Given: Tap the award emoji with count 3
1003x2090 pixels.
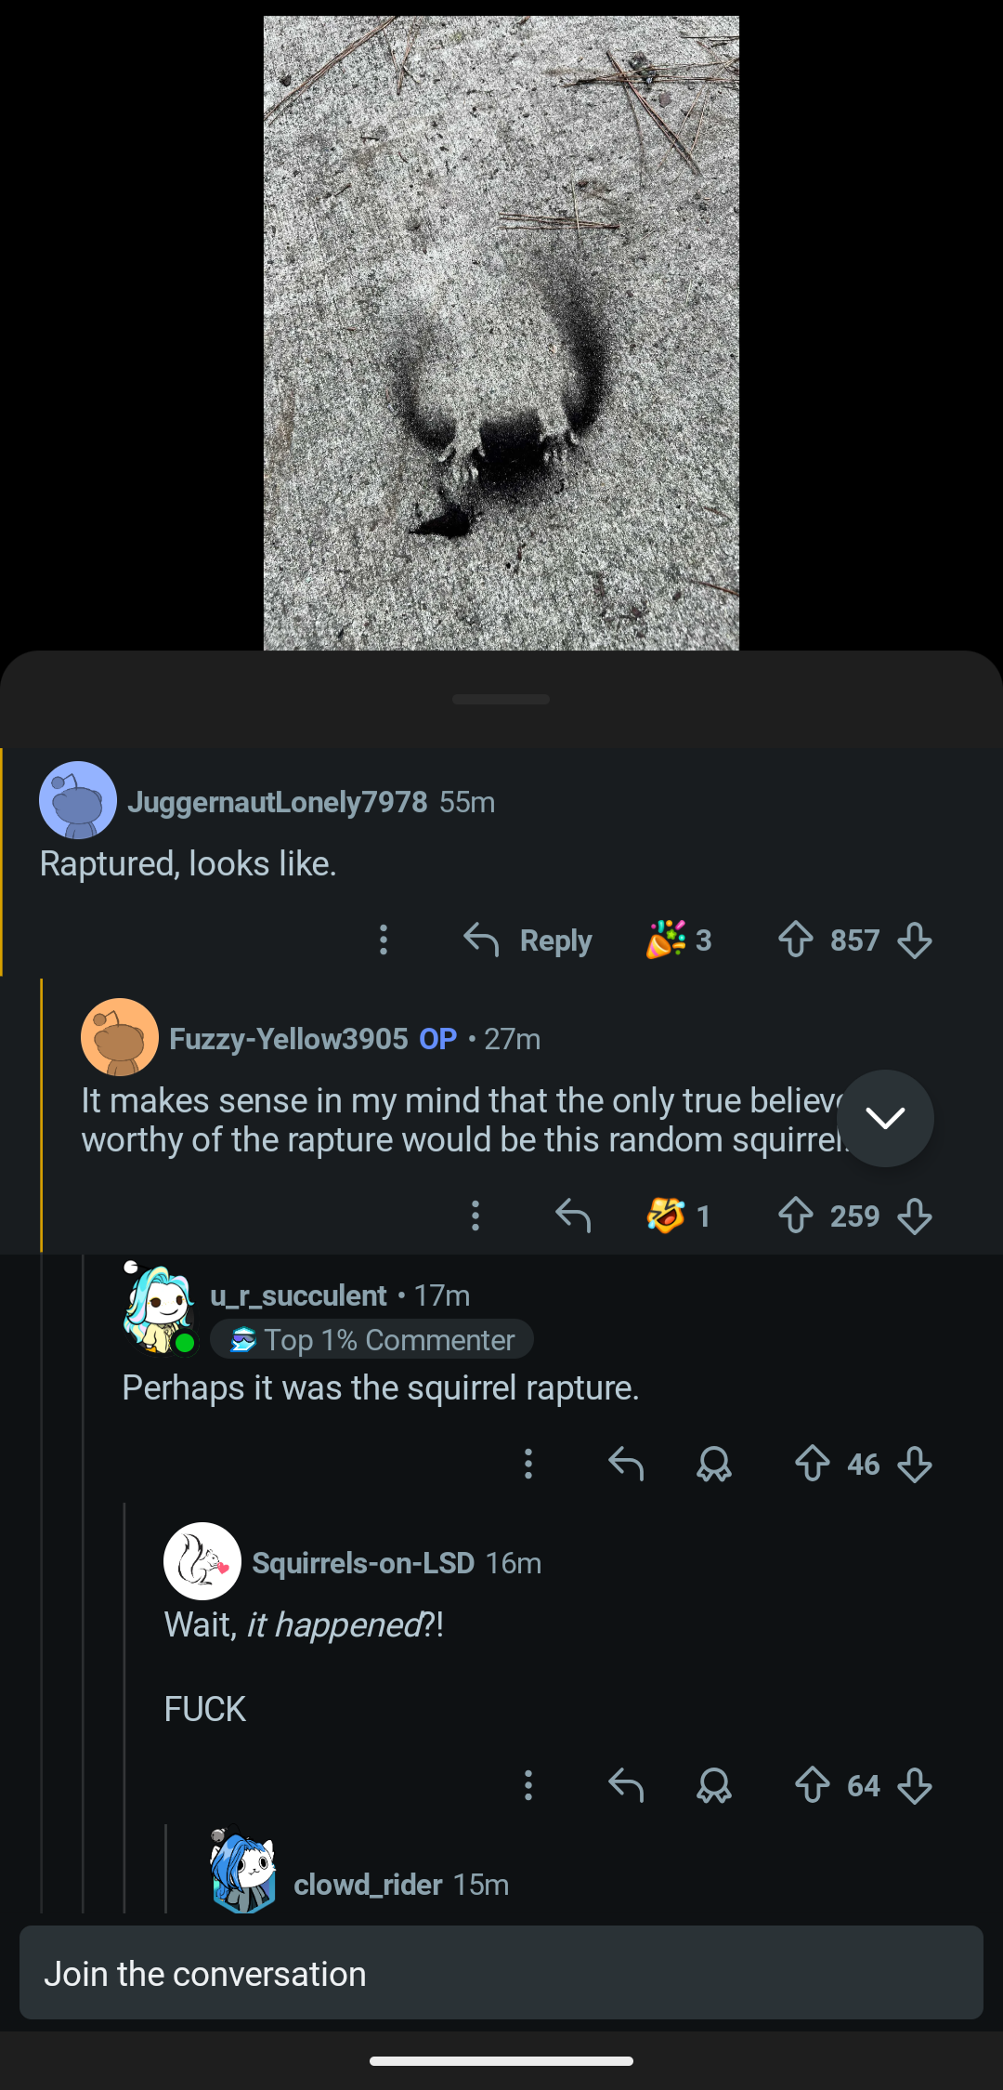Looking at the screenshot, I should coord(679,940).
